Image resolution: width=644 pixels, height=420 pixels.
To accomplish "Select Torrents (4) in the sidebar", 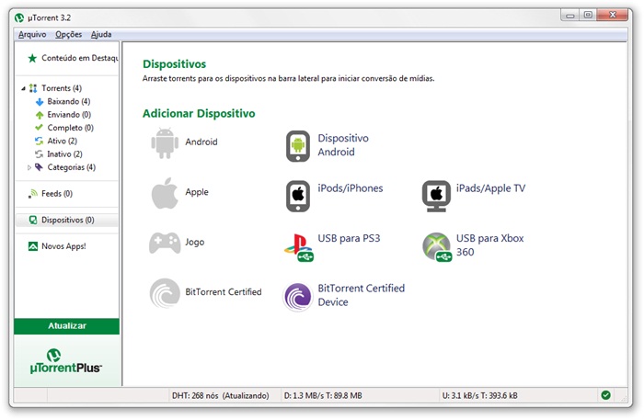I will point(62,88).
